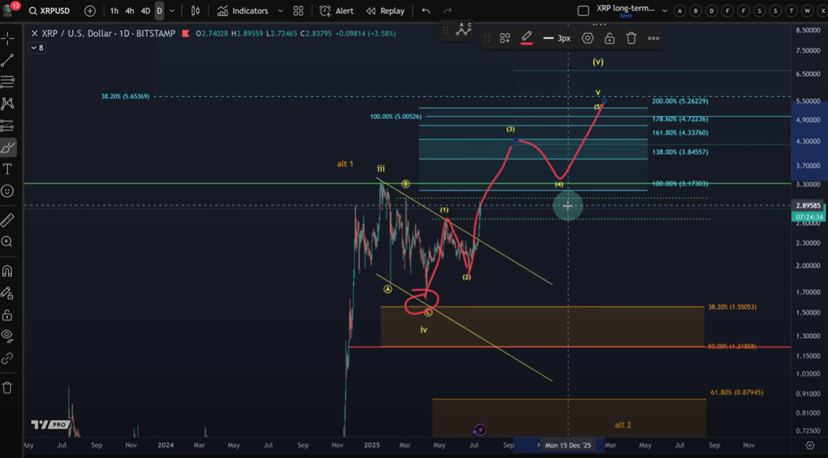
Task: Click the layout shortcut circle B
Action: tap(695, 11)
